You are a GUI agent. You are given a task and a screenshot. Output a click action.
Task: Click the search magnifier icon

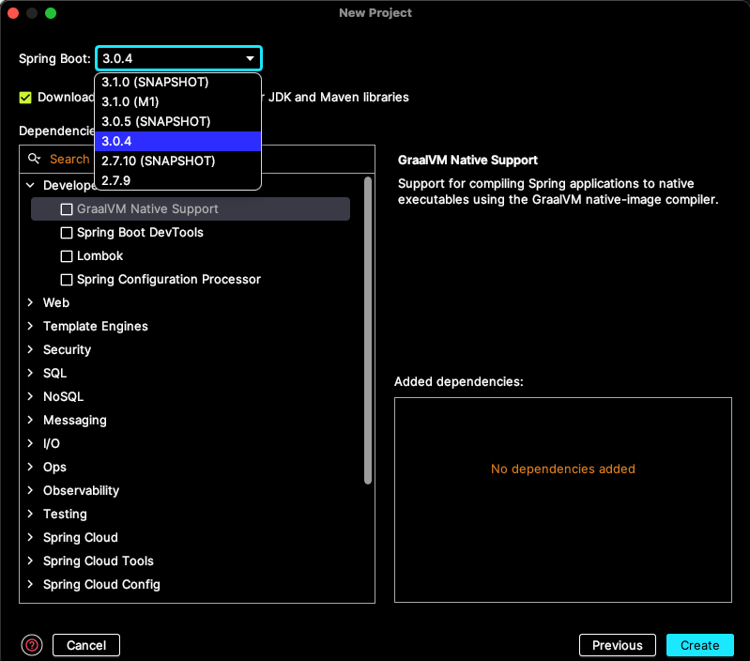(34, 159)
